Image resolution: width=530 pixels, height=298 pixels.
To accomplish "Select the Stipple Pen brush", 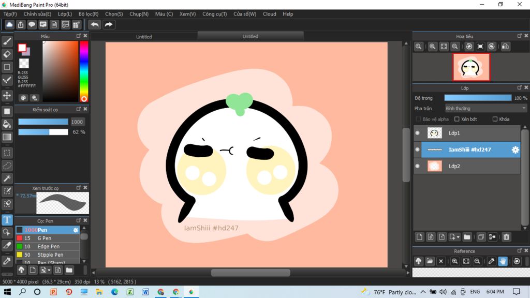I will 48,255.
